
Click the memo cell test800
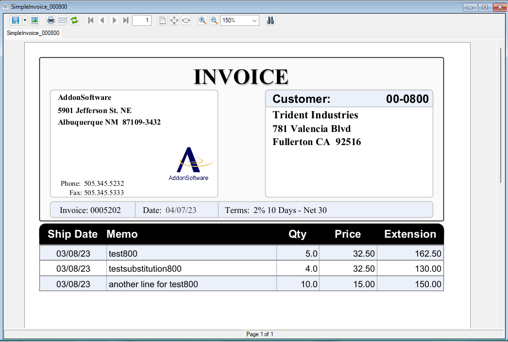click(x=191, y=253)
